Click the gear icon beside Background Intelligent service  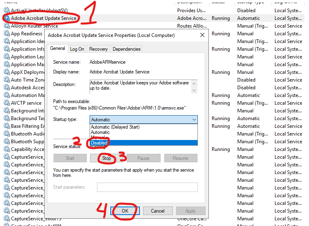pyautogui.click(x=7, y=111)
